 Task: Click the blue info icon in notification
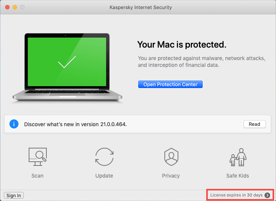[x=14, y=124]
